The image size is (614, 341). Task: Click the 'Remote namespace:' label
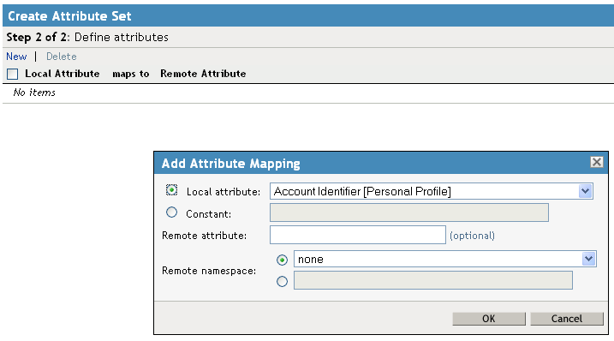(209, 271)
